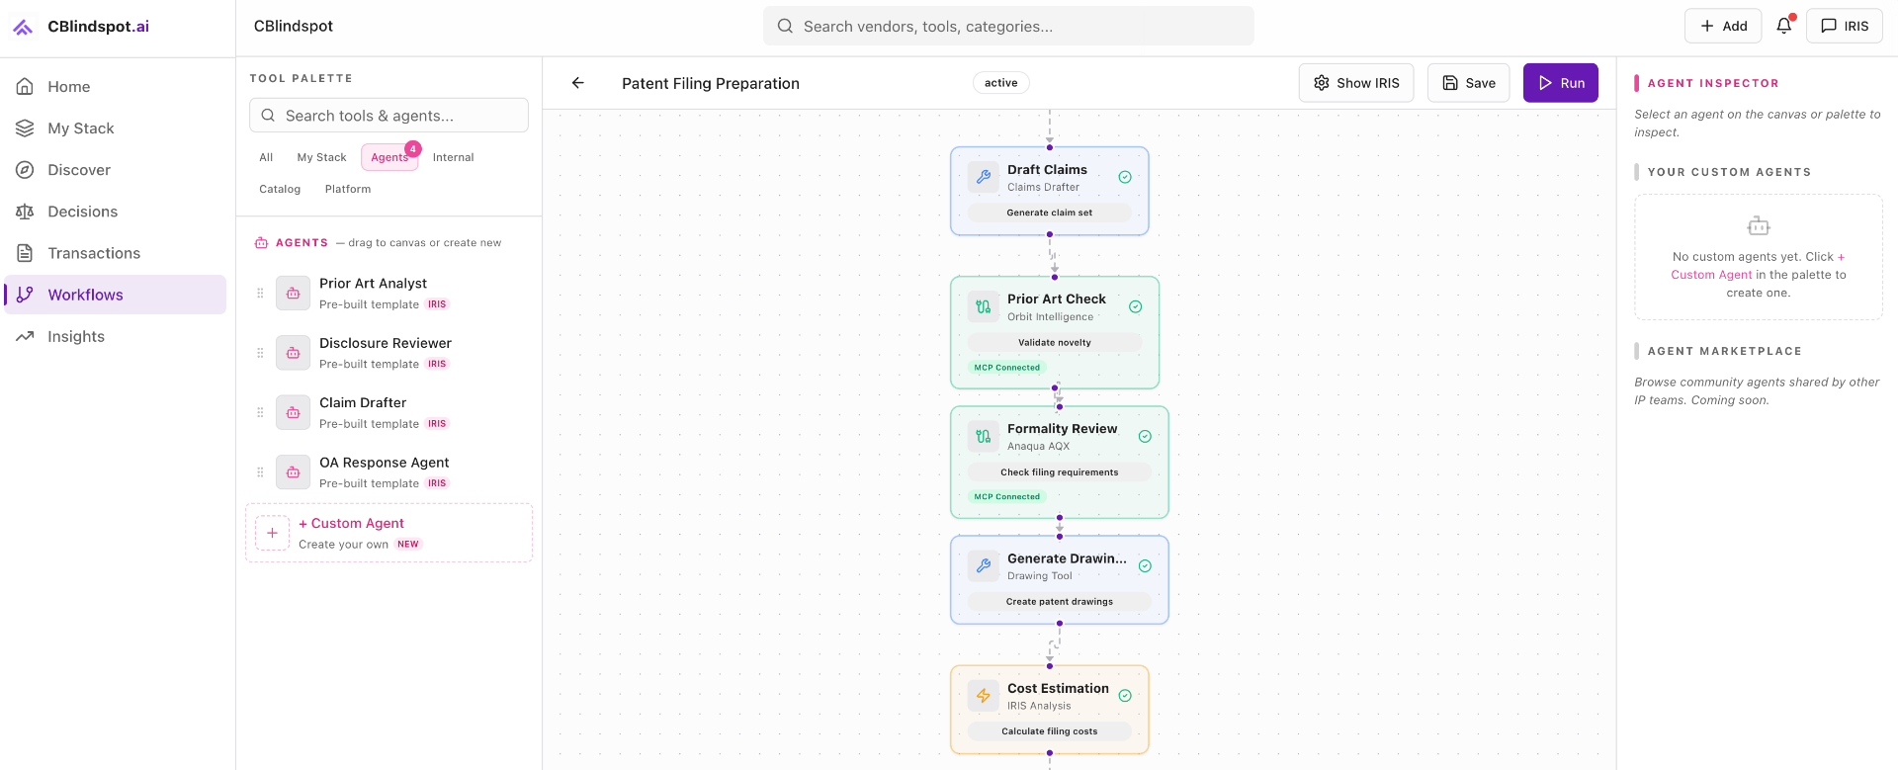Screen dimensions: 1898x770
Task: Click the active status badge
Action: pos(1000,83)
